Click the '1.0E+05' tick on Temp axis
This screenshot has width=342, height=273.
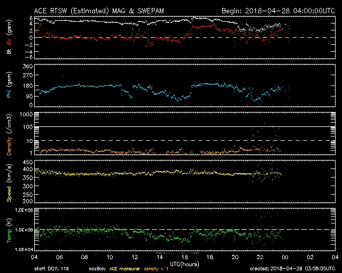coord(24,230)
